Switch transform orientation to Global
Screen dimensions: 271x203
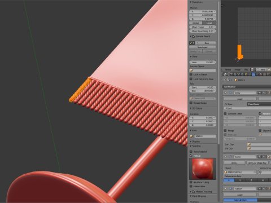(196, 23)
